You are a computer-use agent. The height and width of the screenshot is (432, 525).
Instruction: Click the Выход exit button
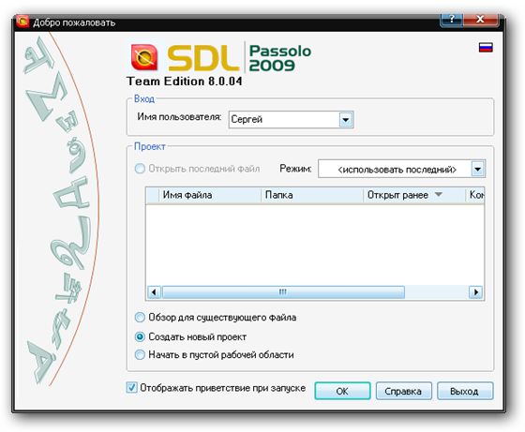click(x=465, y=391)
